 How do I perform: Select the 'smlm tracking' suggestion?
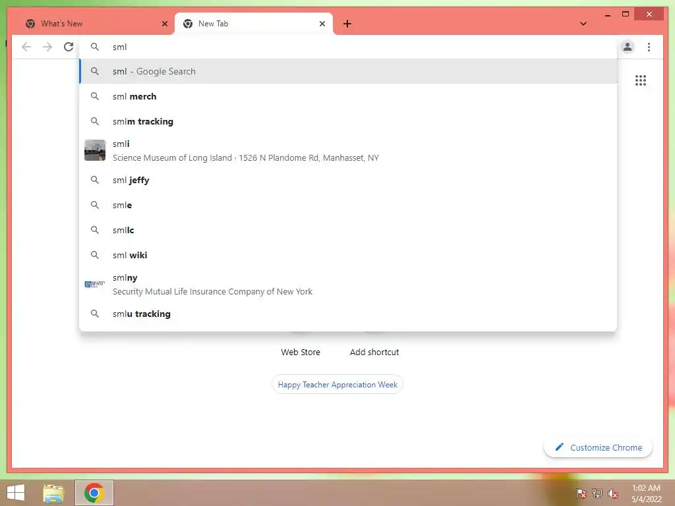[x=348, y=121]
